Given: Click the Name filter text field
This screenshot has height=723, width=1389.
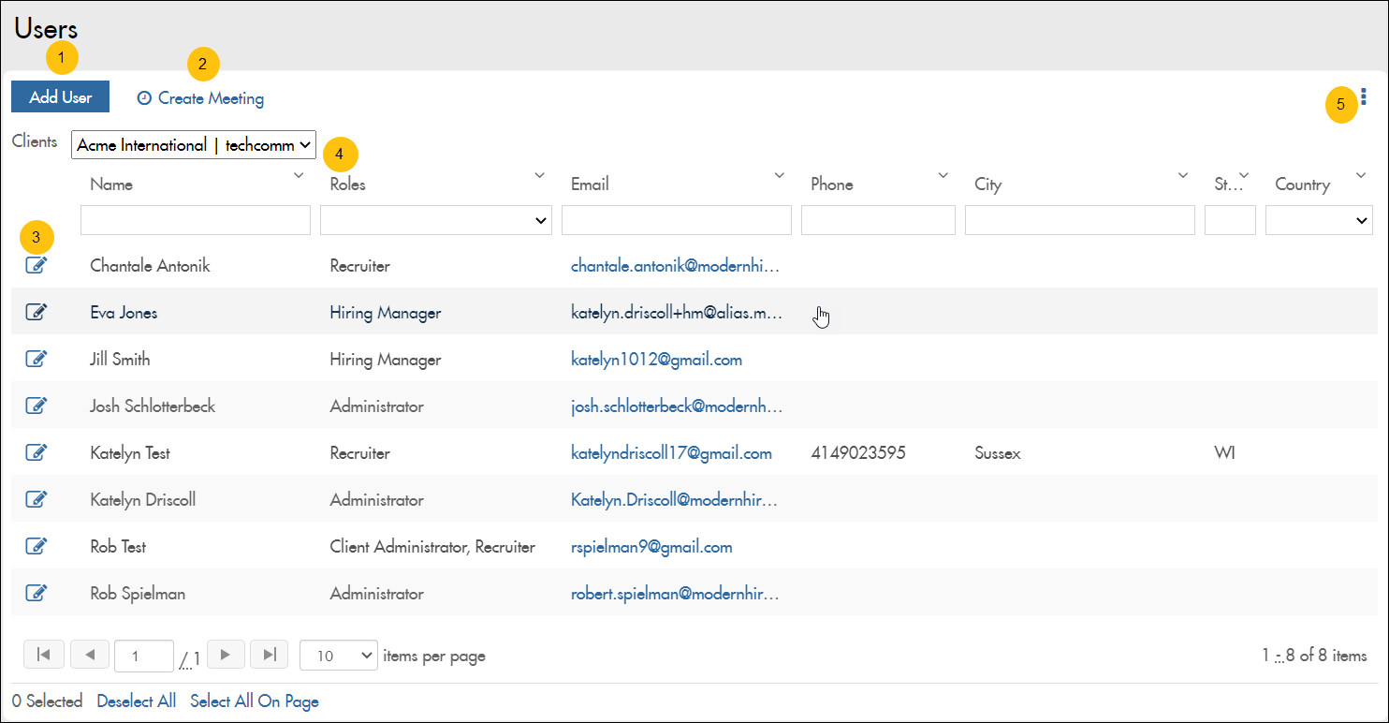Looking at the screenshot, I should click(196, 220).
